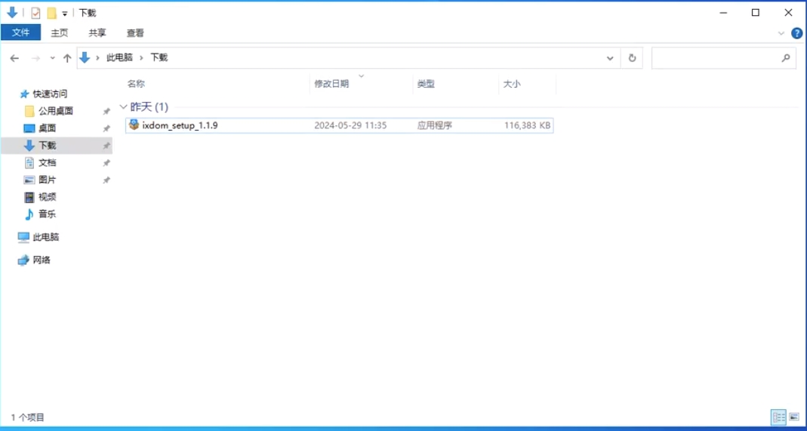Viewport: 807px width, 431px height.
Task: Click the date 2024-05-29 11:35
Action: point(350,125)
